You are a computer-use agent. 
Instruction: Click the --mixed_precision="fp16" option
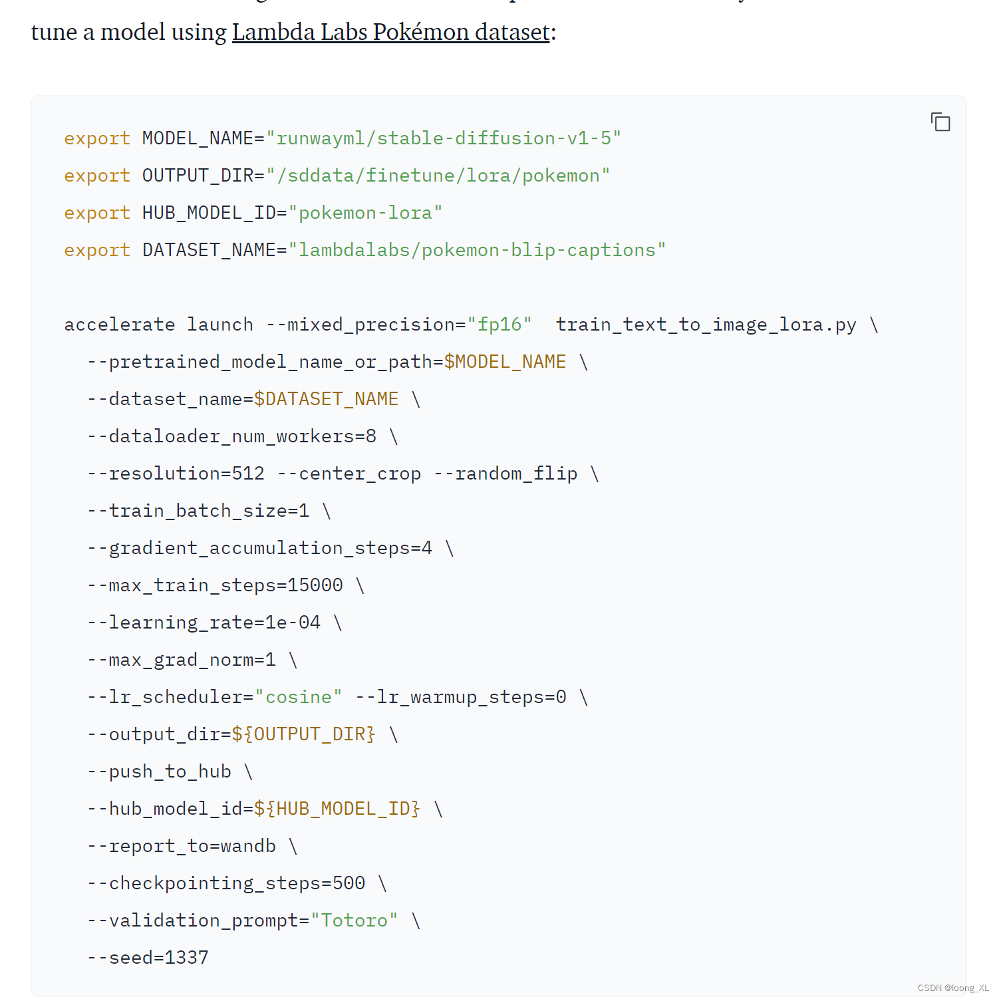click(399, 325)
